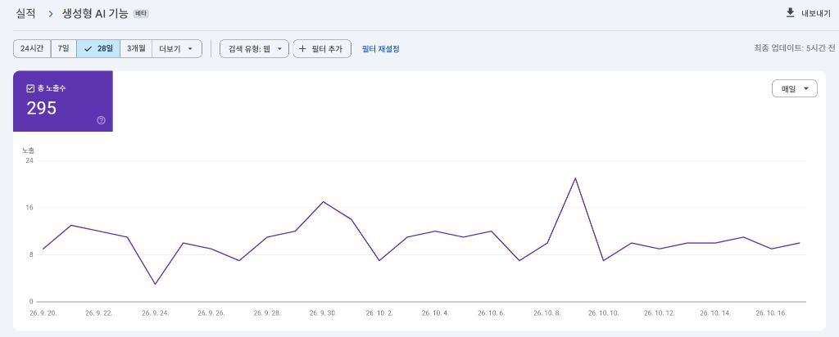Open the 매일 interval dropdown
Viewport: 839px width, 337px height.
(795, 88)
